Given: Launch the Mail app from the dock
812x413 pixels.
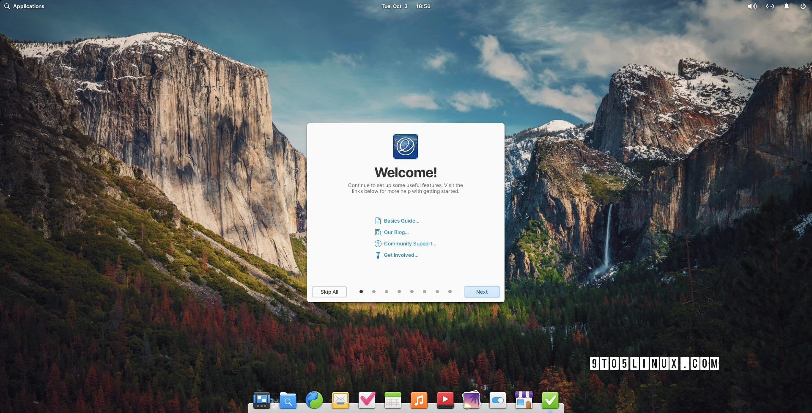Looking at the screenshot, I should coord(340,400).
